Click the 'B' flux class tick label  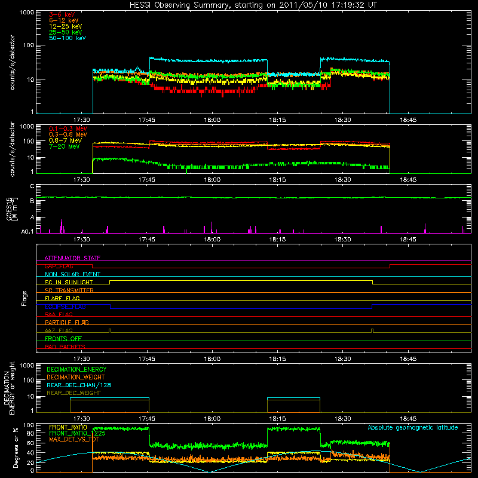[x=32, y=201]
